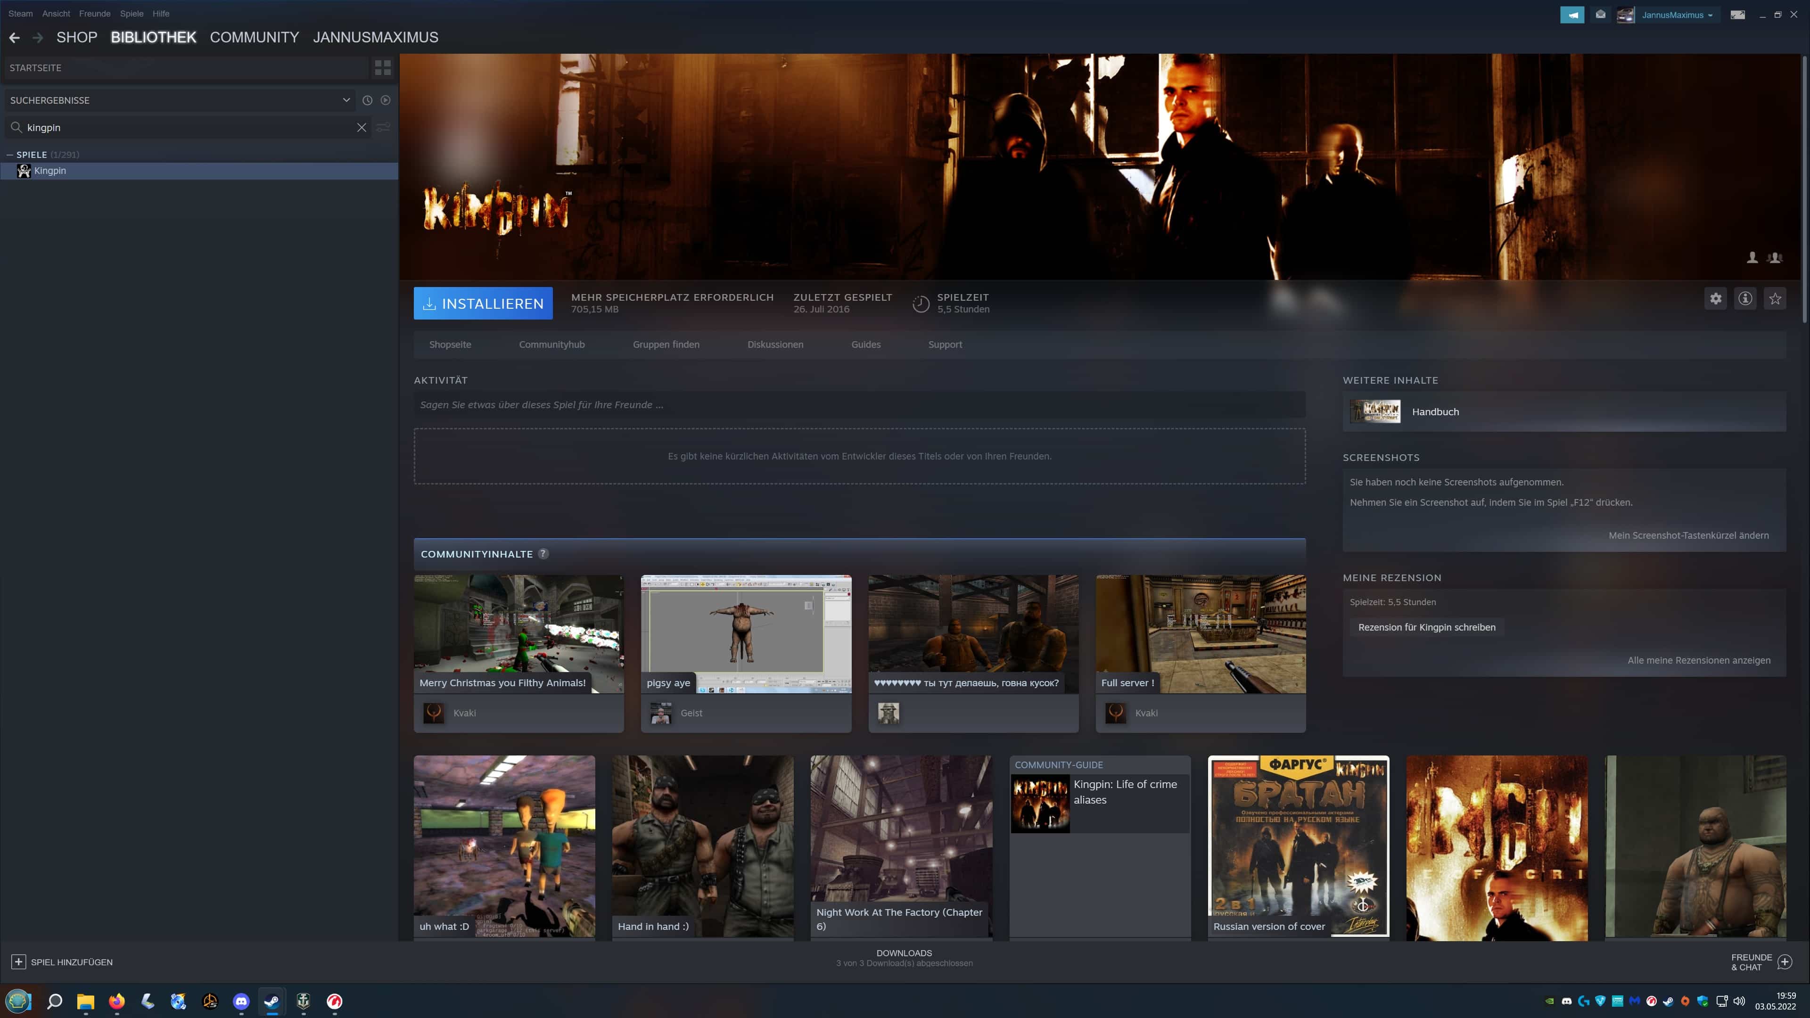The width and height of the screenshot is (1810, 1018).
Task: Open Community content help question mark
Action: tap(543, 554)
